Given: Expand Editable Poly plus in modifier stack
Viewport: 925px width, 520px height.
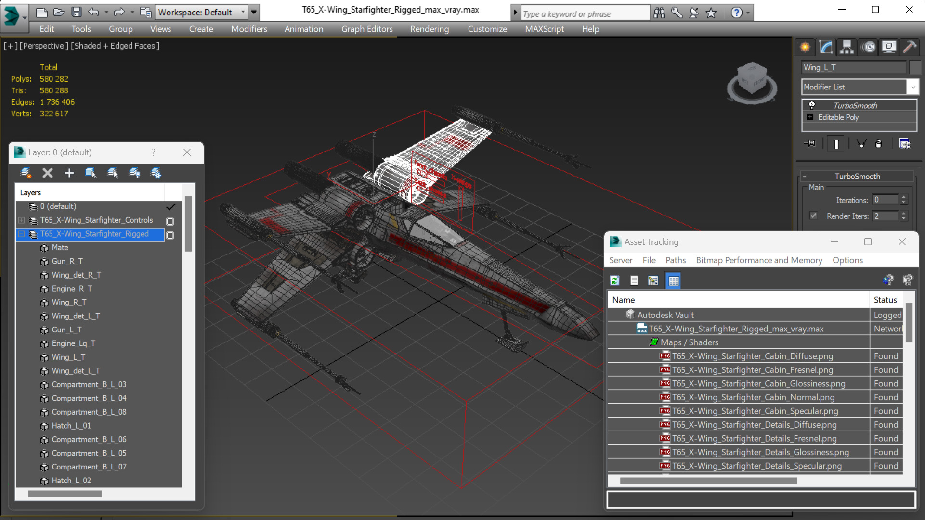Looking at the screenshot, I should point(810,117).
